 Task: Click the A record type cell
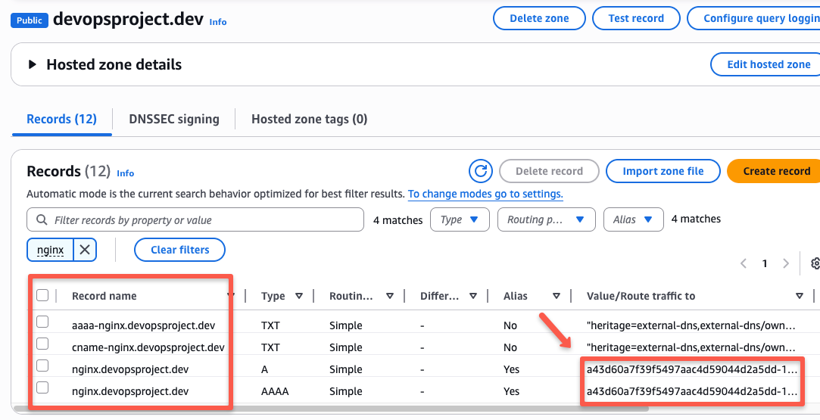pyautogui.click(x=264, y=369)
